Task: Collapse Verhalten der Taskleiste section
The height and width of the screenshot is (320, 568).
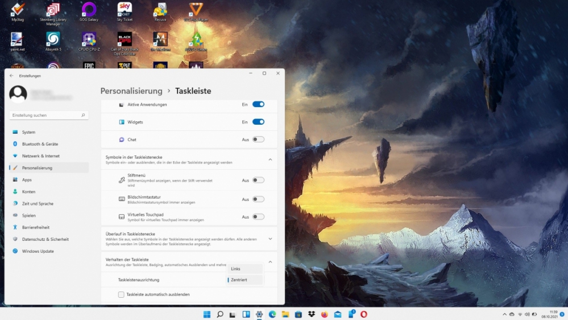Action: (270, 262)
